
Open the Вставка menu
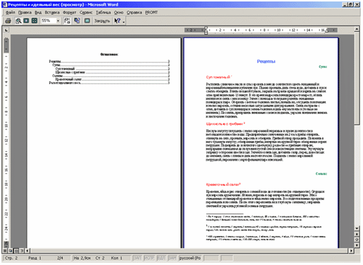coord(52,12)
